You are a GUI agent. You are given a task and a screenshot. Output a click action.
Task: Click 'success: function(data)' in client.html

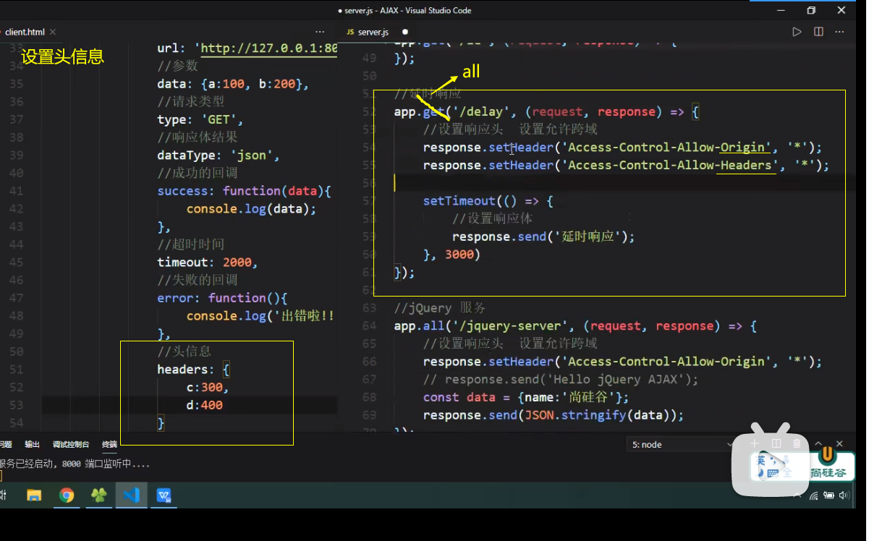pos(244,191)
